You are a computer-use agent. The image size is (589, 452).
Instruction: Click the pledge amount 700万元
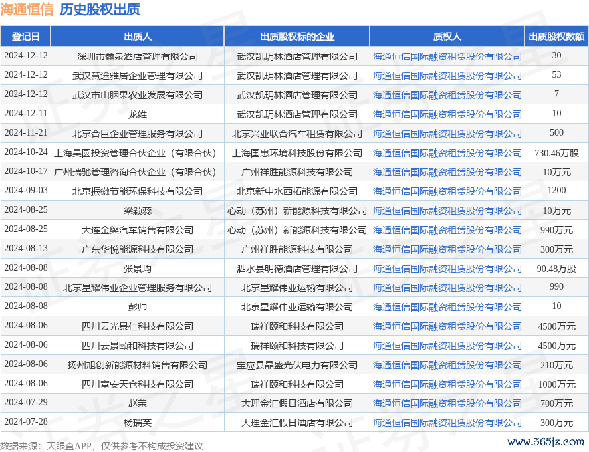(556, 403)
